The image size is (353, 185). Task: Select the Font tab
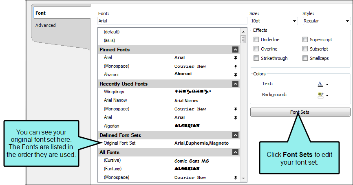tap(40, 13)
